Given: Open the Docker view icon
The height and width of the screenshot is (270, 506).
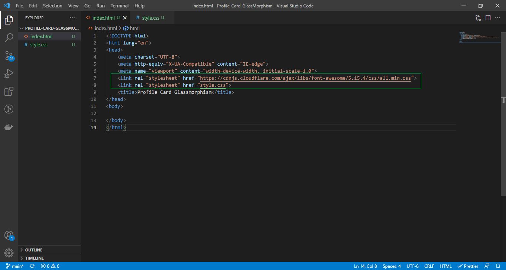Looking at the screenshot, I should click(x=9, y=127).
